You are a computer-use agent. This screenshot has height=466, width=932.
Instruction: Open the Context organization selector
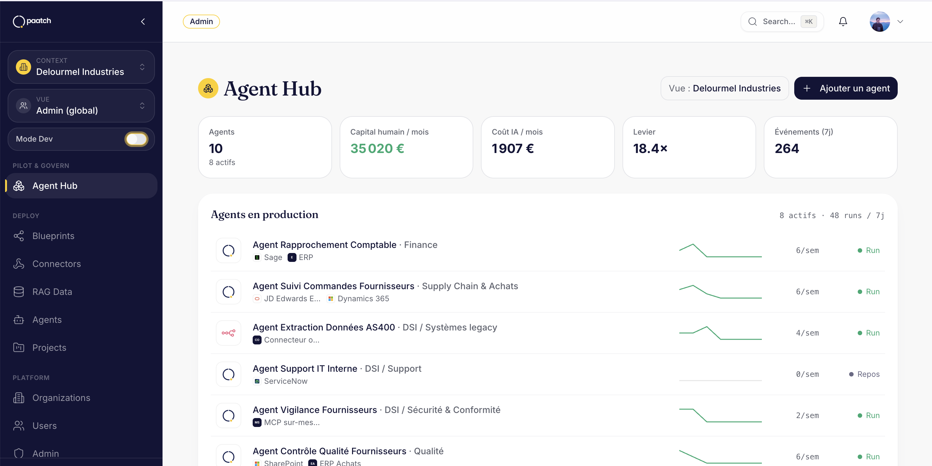[x=81, y=67]
